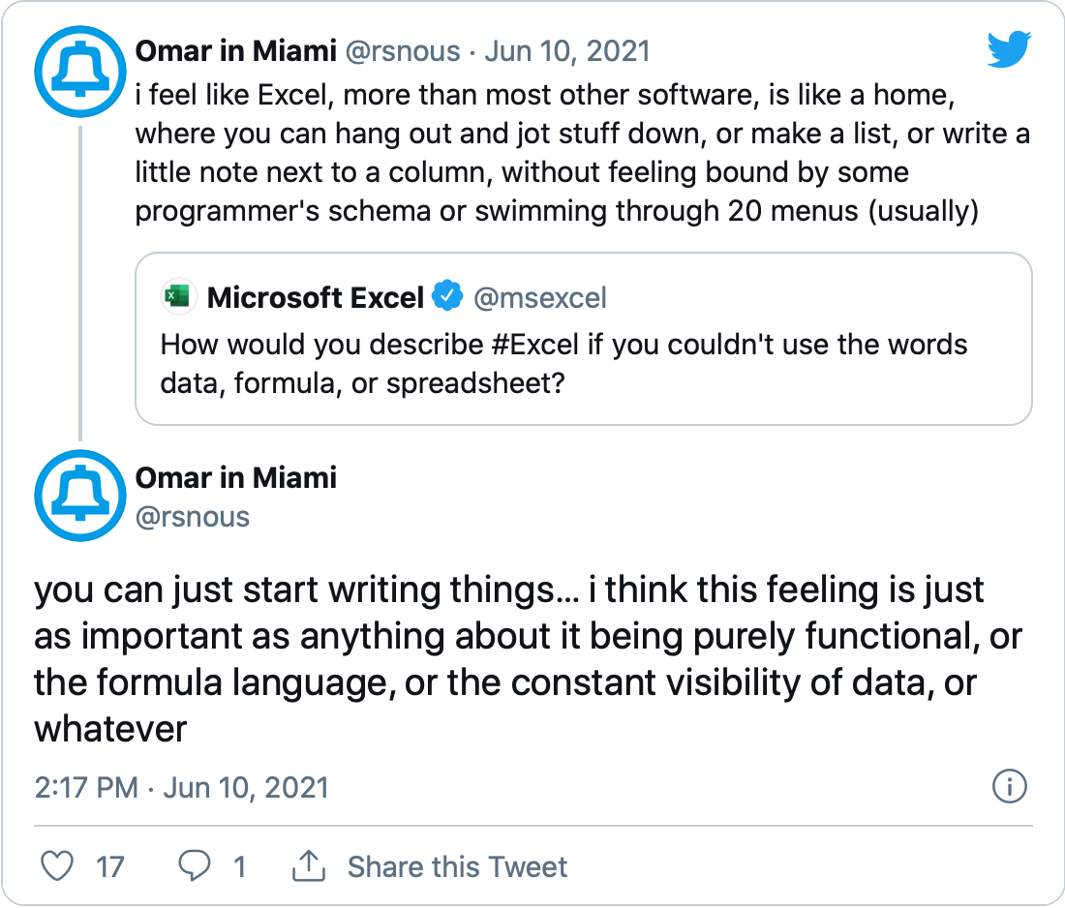This screenshot has height=908, width=1065.
Task: Click the 17 likes count
Action: pos(110,867)
